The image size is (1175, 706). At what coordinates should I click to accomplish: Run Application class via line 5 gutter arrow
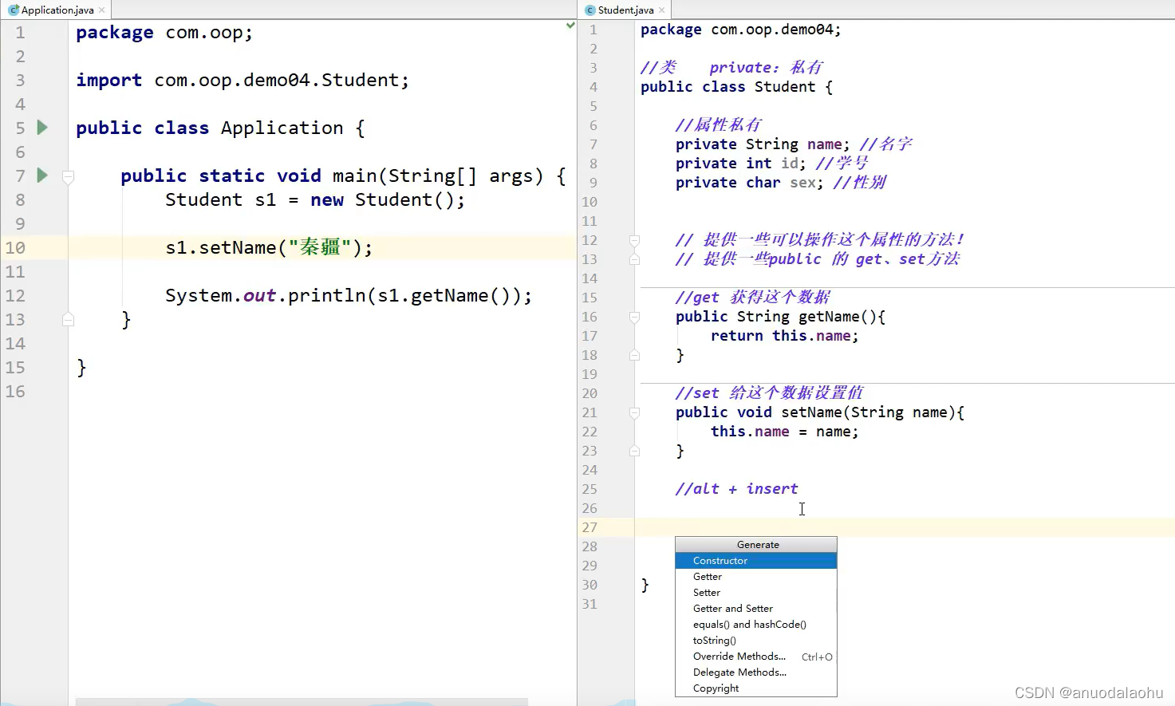pyautogui.click(x=42, y=128)
